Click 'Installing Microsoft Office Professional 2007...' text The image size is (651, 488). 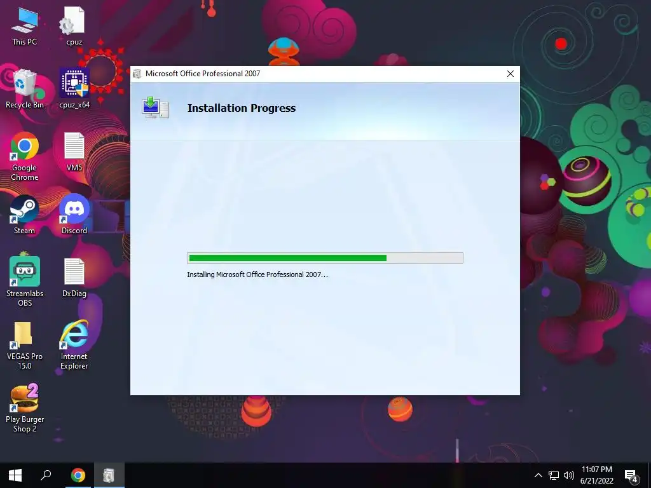257,274
